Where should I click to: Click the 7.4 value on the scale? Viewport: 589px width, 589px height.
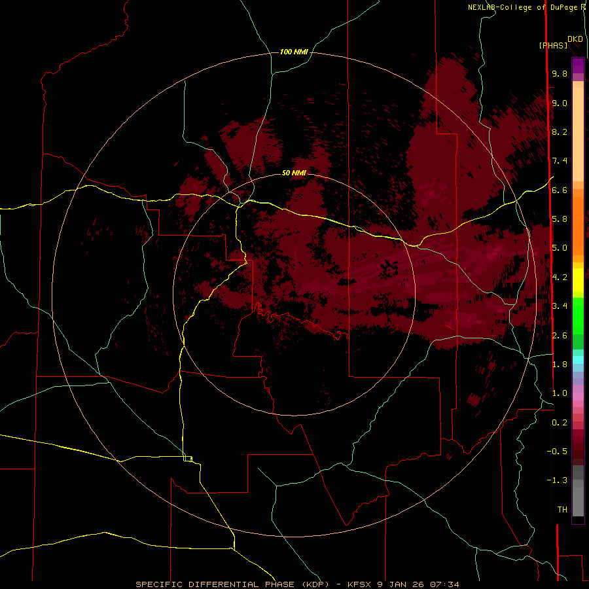pos(560,161)
